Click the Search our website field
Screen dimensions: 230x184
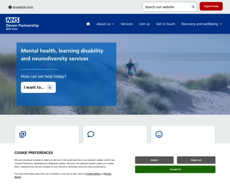(170, 7)
